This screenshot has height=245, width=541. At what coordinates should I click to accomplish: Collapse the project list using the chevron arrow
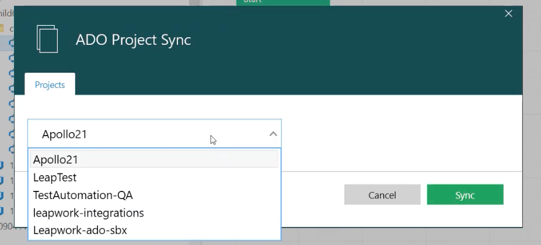pyautogui.click(x=273, y=134)
